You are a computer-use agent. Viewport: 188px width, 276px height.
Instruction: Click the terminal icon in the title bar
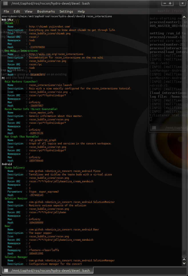click(5, 4)
